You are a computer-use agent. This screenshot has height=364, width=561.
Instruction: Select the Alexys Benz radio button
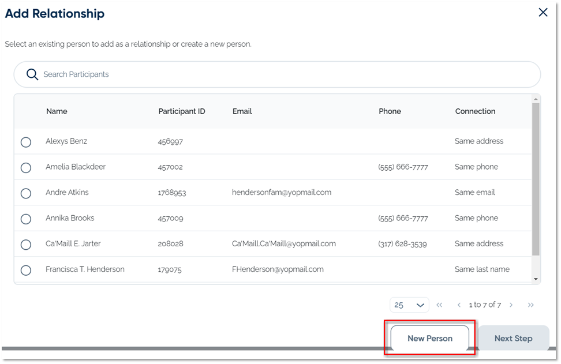pos(26,142)
